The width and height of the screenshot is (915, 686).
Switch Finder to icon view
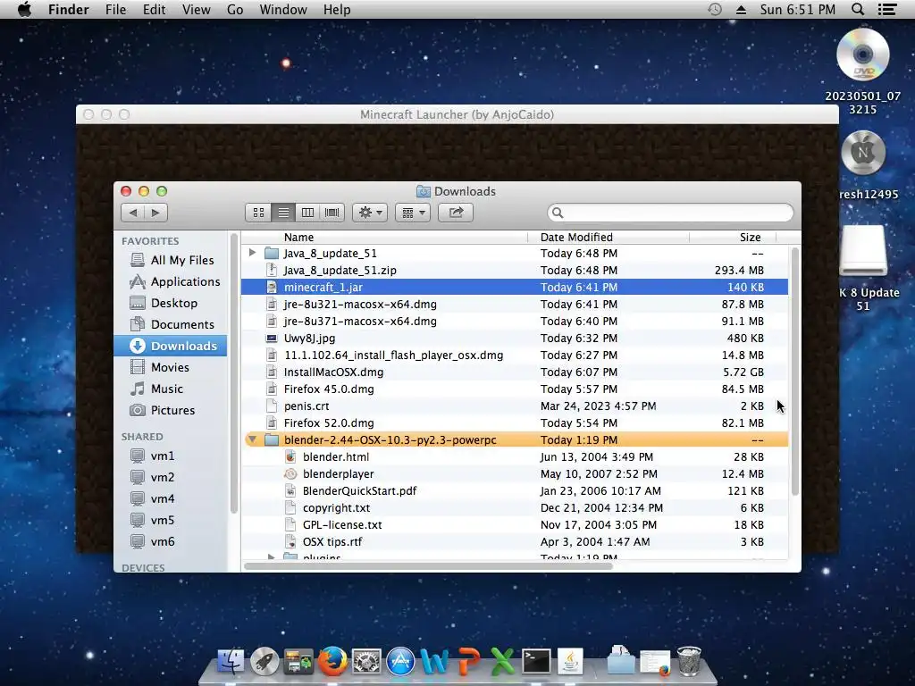[x=258, y=213]
